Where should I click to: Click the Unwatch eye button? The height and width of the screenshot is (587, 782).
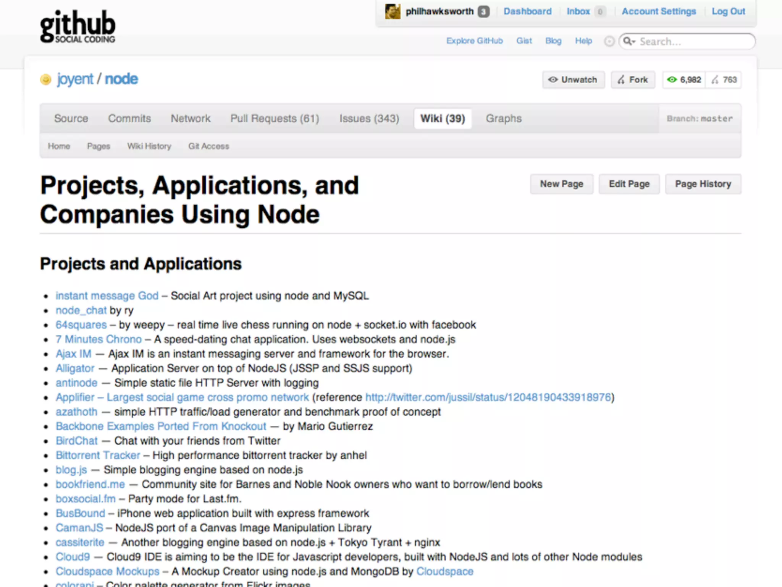click(573, 80)
